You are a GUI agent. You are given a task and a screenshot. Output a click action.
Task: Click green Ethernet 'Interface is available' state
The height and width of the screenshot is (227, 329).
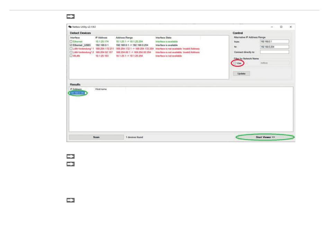click(x=167, y=41)
